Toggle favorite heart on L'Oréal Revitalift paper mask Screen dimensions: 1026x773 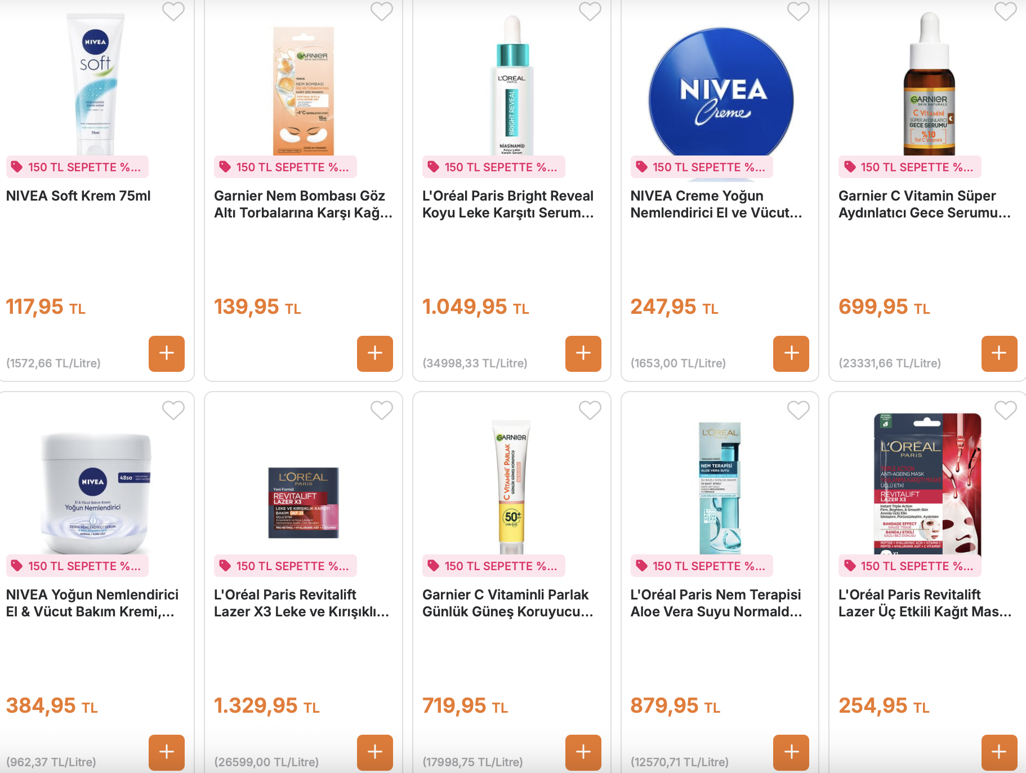[x=1006, y=410]
